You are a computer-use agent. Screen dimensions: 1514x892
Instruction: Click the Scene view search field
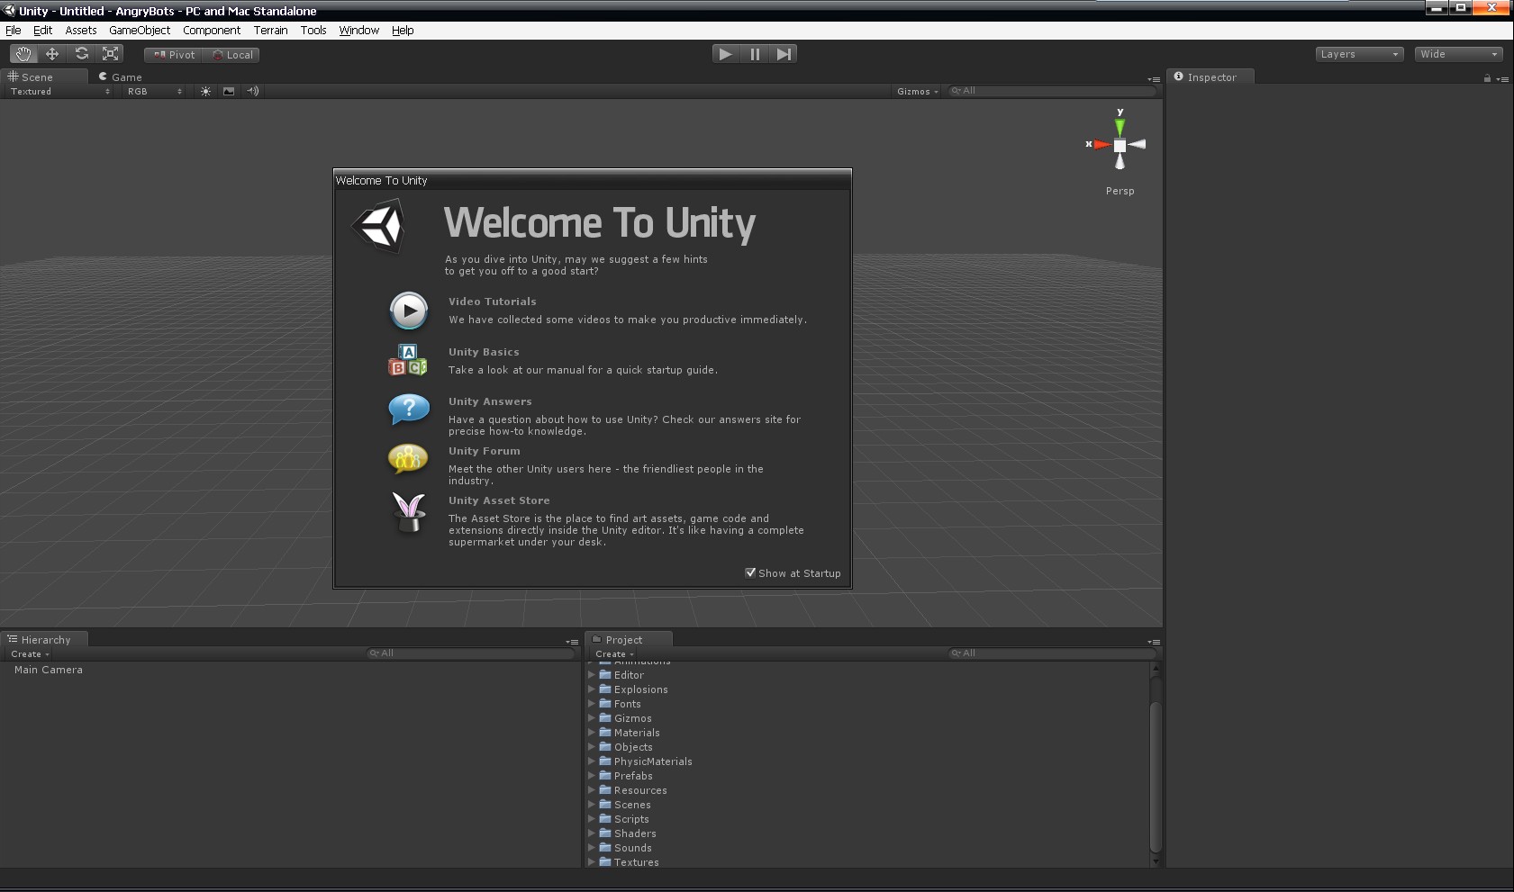(x=1052, y=91)
